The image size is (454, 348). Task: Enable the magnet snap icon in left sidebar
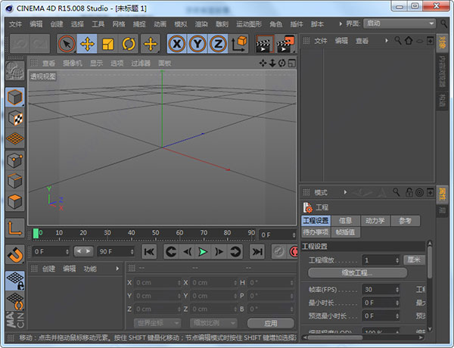(14, 254)
